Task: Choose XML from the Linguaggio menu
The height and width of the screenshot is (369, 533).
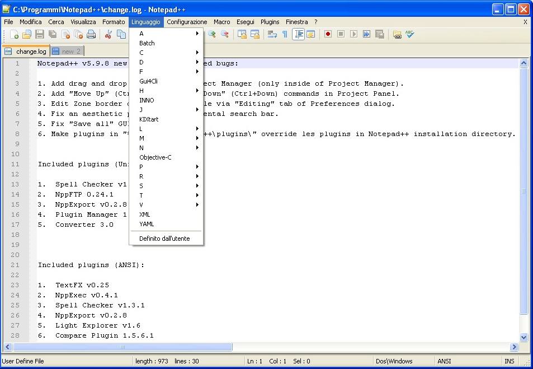Action: [x=145, y=214]
